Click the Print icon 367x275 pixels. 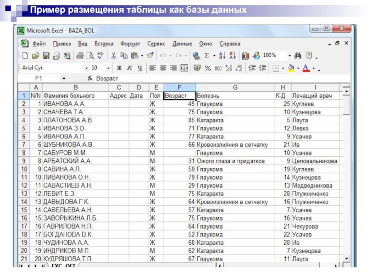[80, 56]
